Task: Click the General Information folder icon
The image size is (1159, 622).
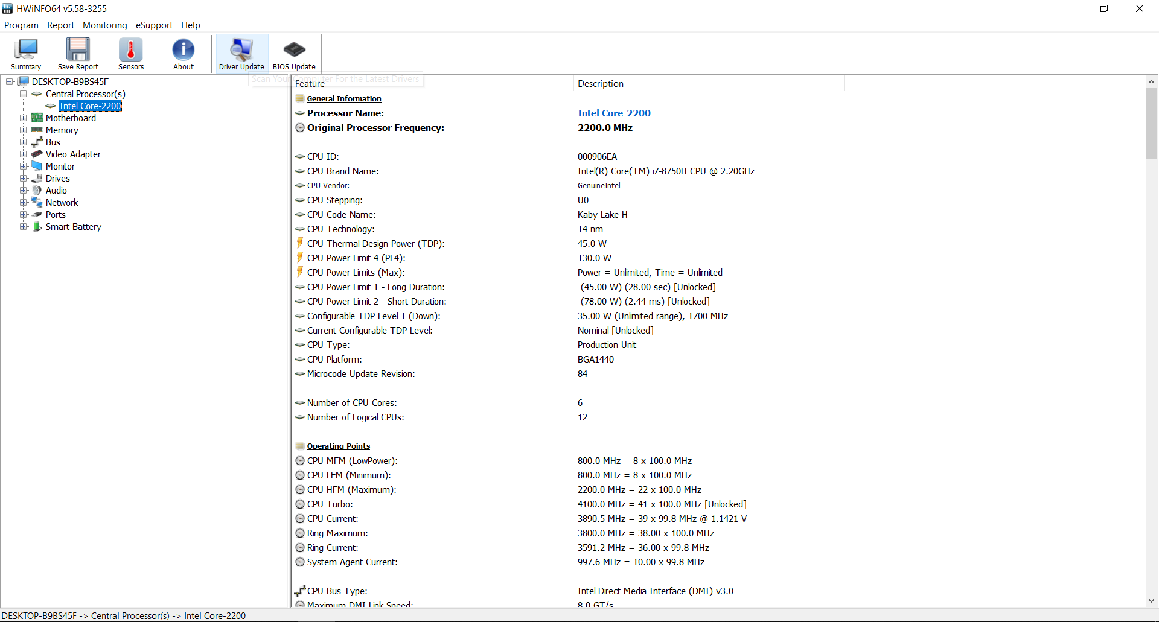Action: (300, 98)
